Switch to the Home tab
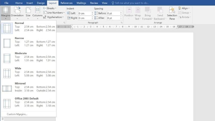 [x=19, y=3]
